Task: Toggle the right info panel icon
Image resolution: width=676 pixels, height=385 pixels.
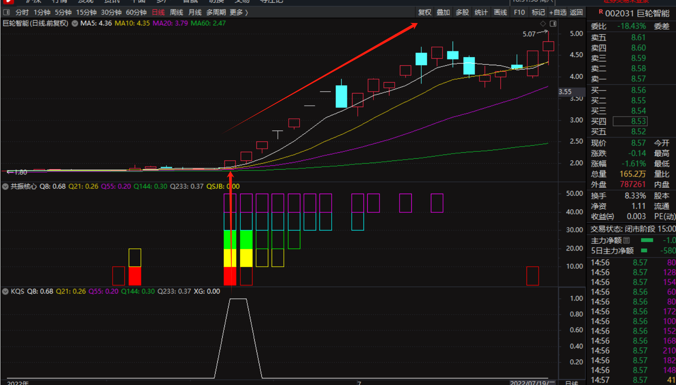Action: pos(553,23)
